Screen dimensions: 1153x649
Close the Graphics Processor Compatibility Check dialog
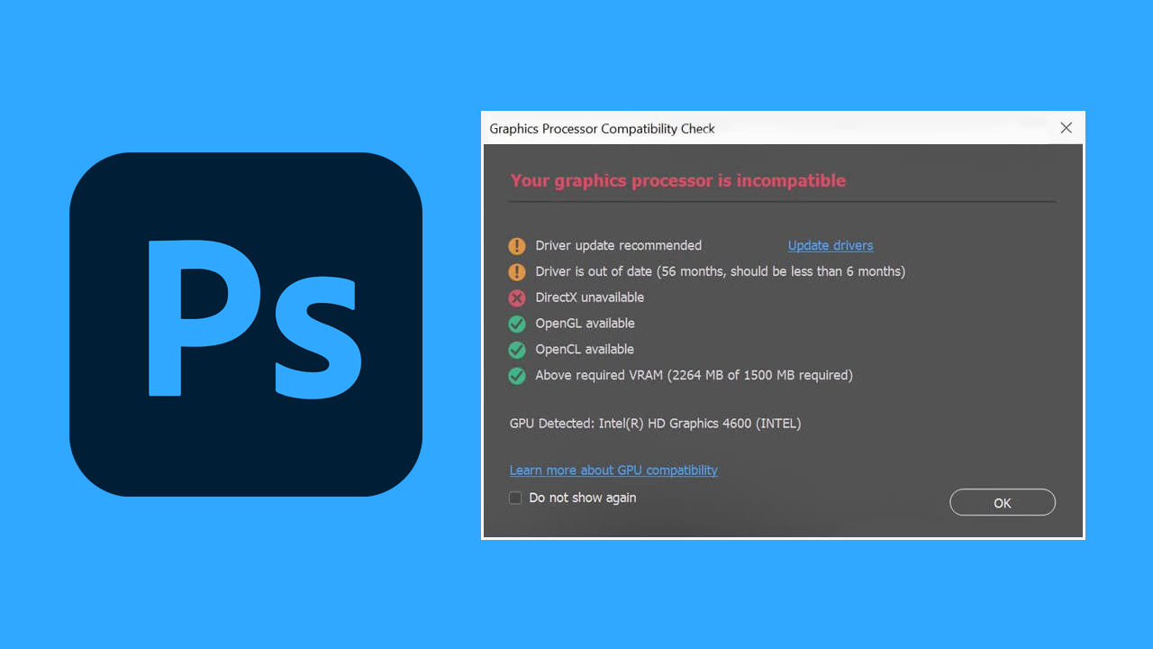(x=1066, y=128)
